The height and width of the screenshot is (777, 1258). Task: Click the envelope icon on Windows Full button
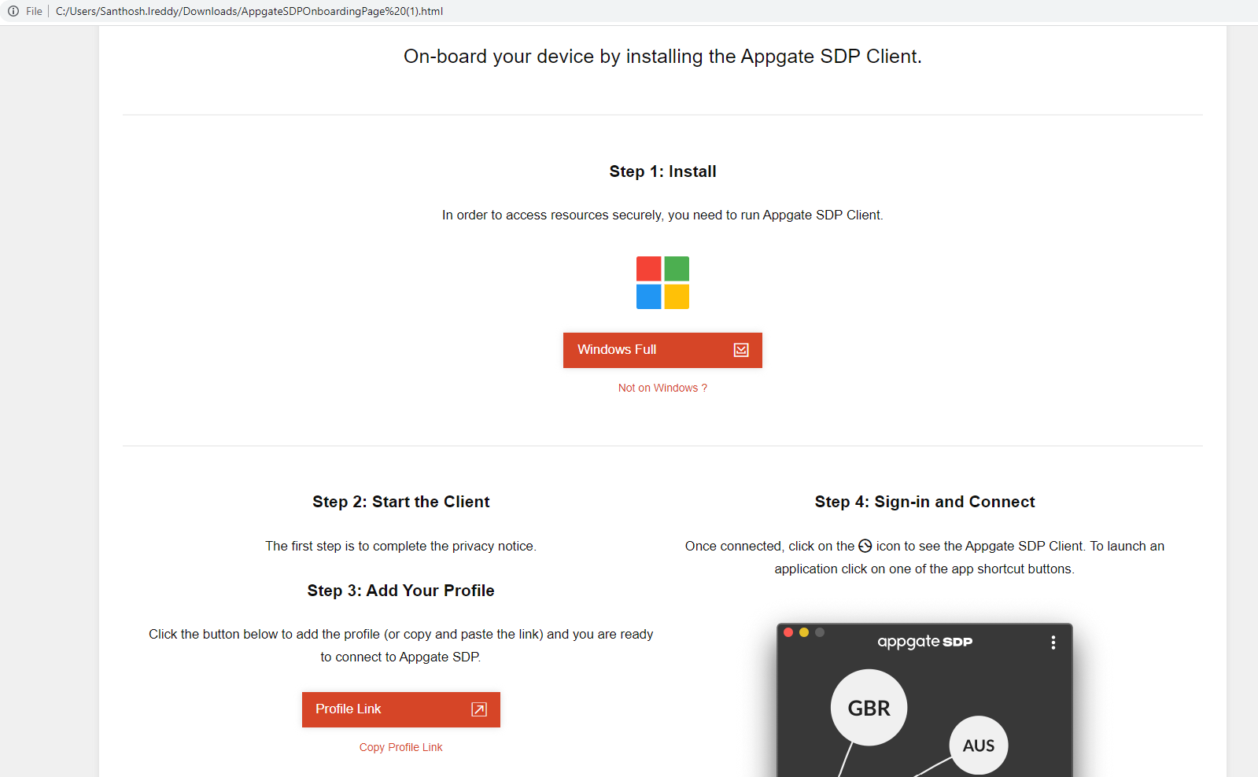click(x=740, y=350)
